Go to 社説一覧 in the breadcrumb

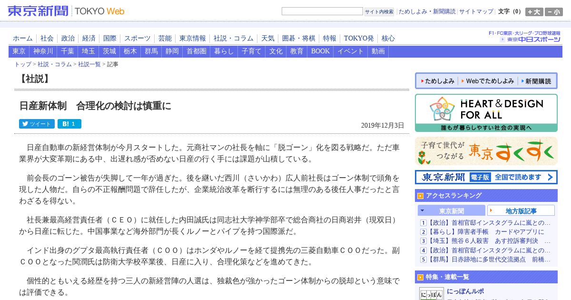click(89, 64)
